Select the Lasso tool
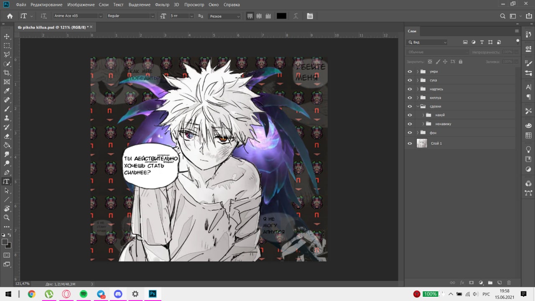535x301 pixels. (x=7, y=54)
